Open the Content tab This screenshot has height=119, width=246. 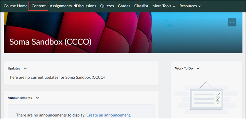point(39,6)
